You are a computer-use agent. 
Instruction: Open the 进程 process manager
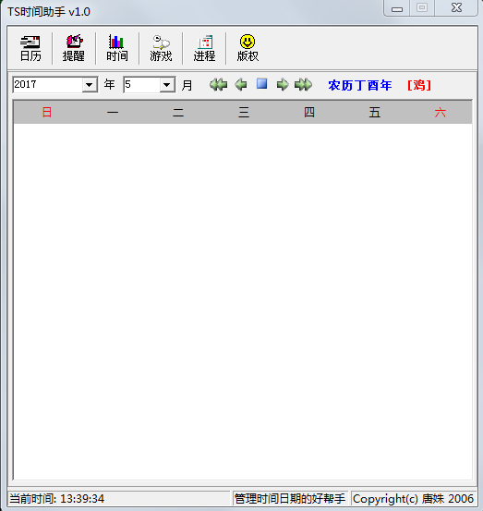pos(204,49)
